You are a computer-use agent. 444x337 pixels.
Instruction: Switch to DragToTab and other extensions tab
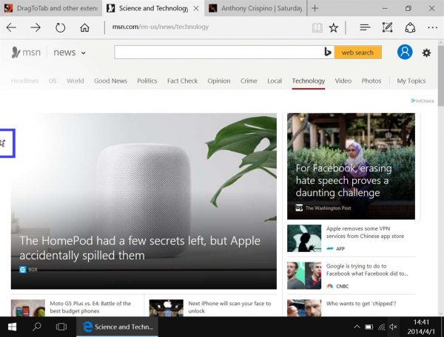pos(50,8)
